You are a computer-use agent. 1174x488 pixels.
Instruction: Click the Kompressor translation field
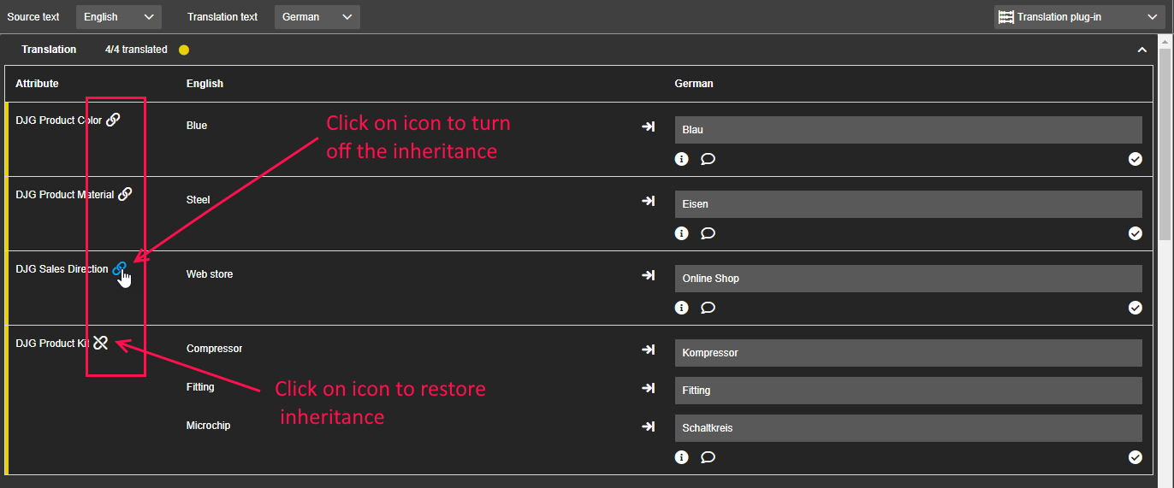tap(908, 353)
